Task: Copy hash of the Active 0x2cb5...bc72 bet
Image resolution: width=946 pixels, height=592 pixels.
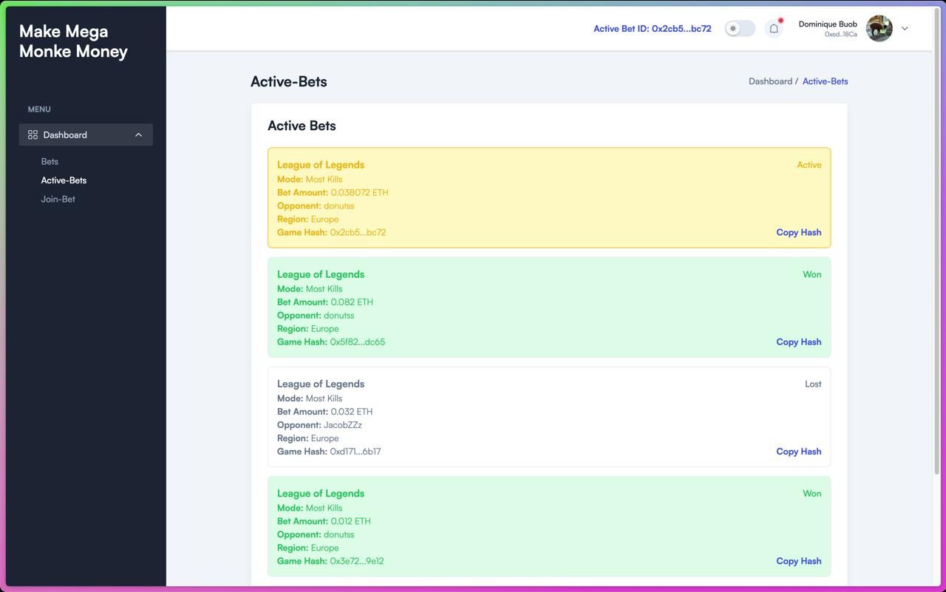Action: pyautogui.click(x=798, y=232)
